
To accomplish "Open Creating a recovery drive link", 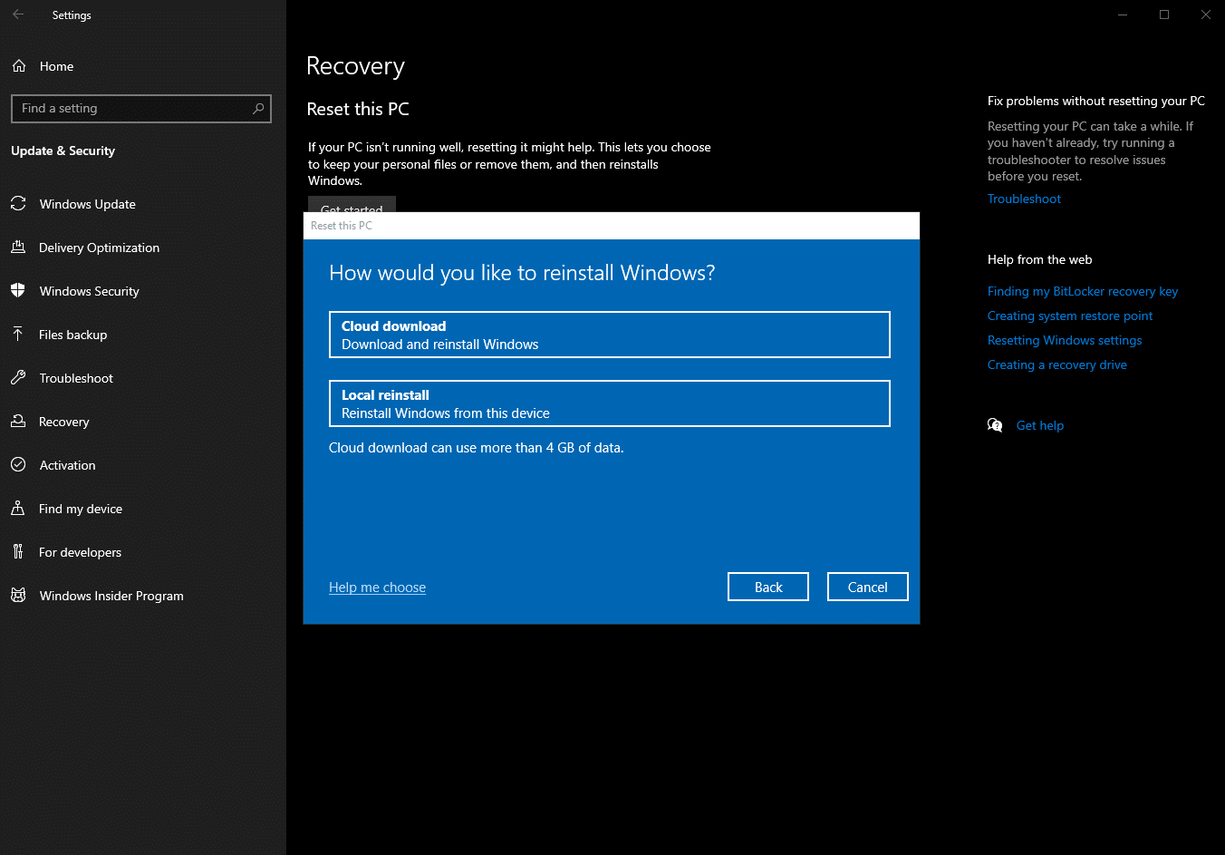I will pos(1057,364).
